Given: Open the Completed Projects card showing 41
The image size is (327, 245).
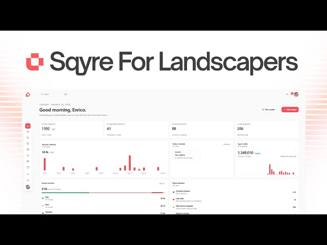Looking at the screenshot, I should click(136, 129).
